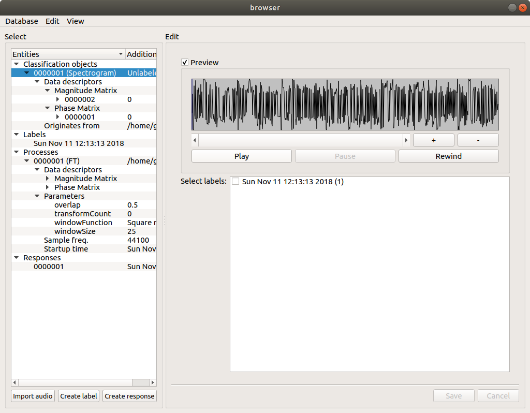Viewport: 530px width, 413px height.
Task: Toggle the Preview checkbox
Action: pos(185,62)
